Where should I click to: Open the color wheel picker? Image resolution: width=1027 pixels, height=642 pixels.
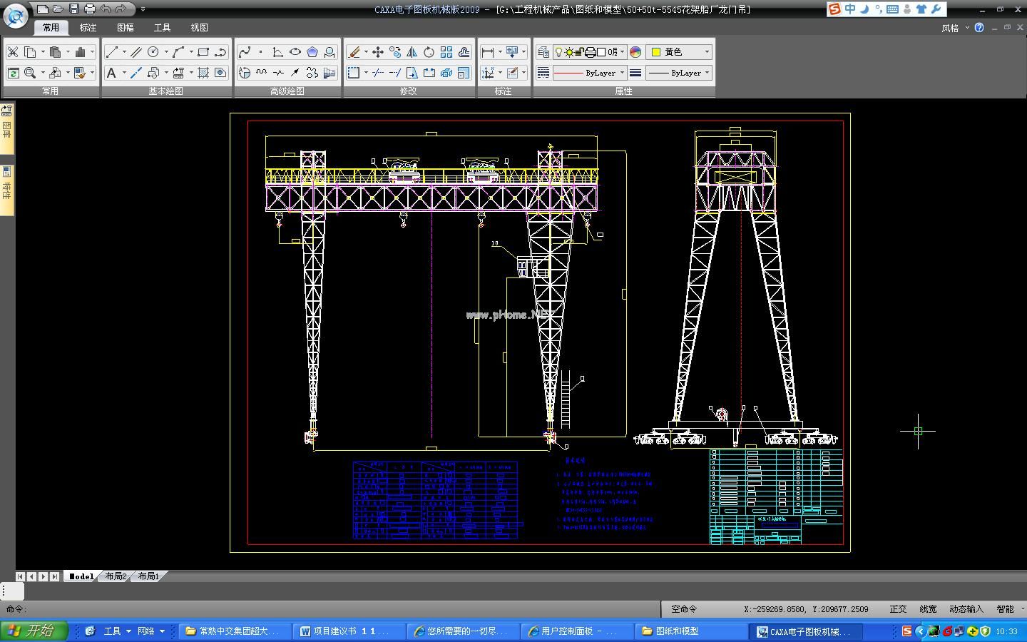[x=635, y=52]
